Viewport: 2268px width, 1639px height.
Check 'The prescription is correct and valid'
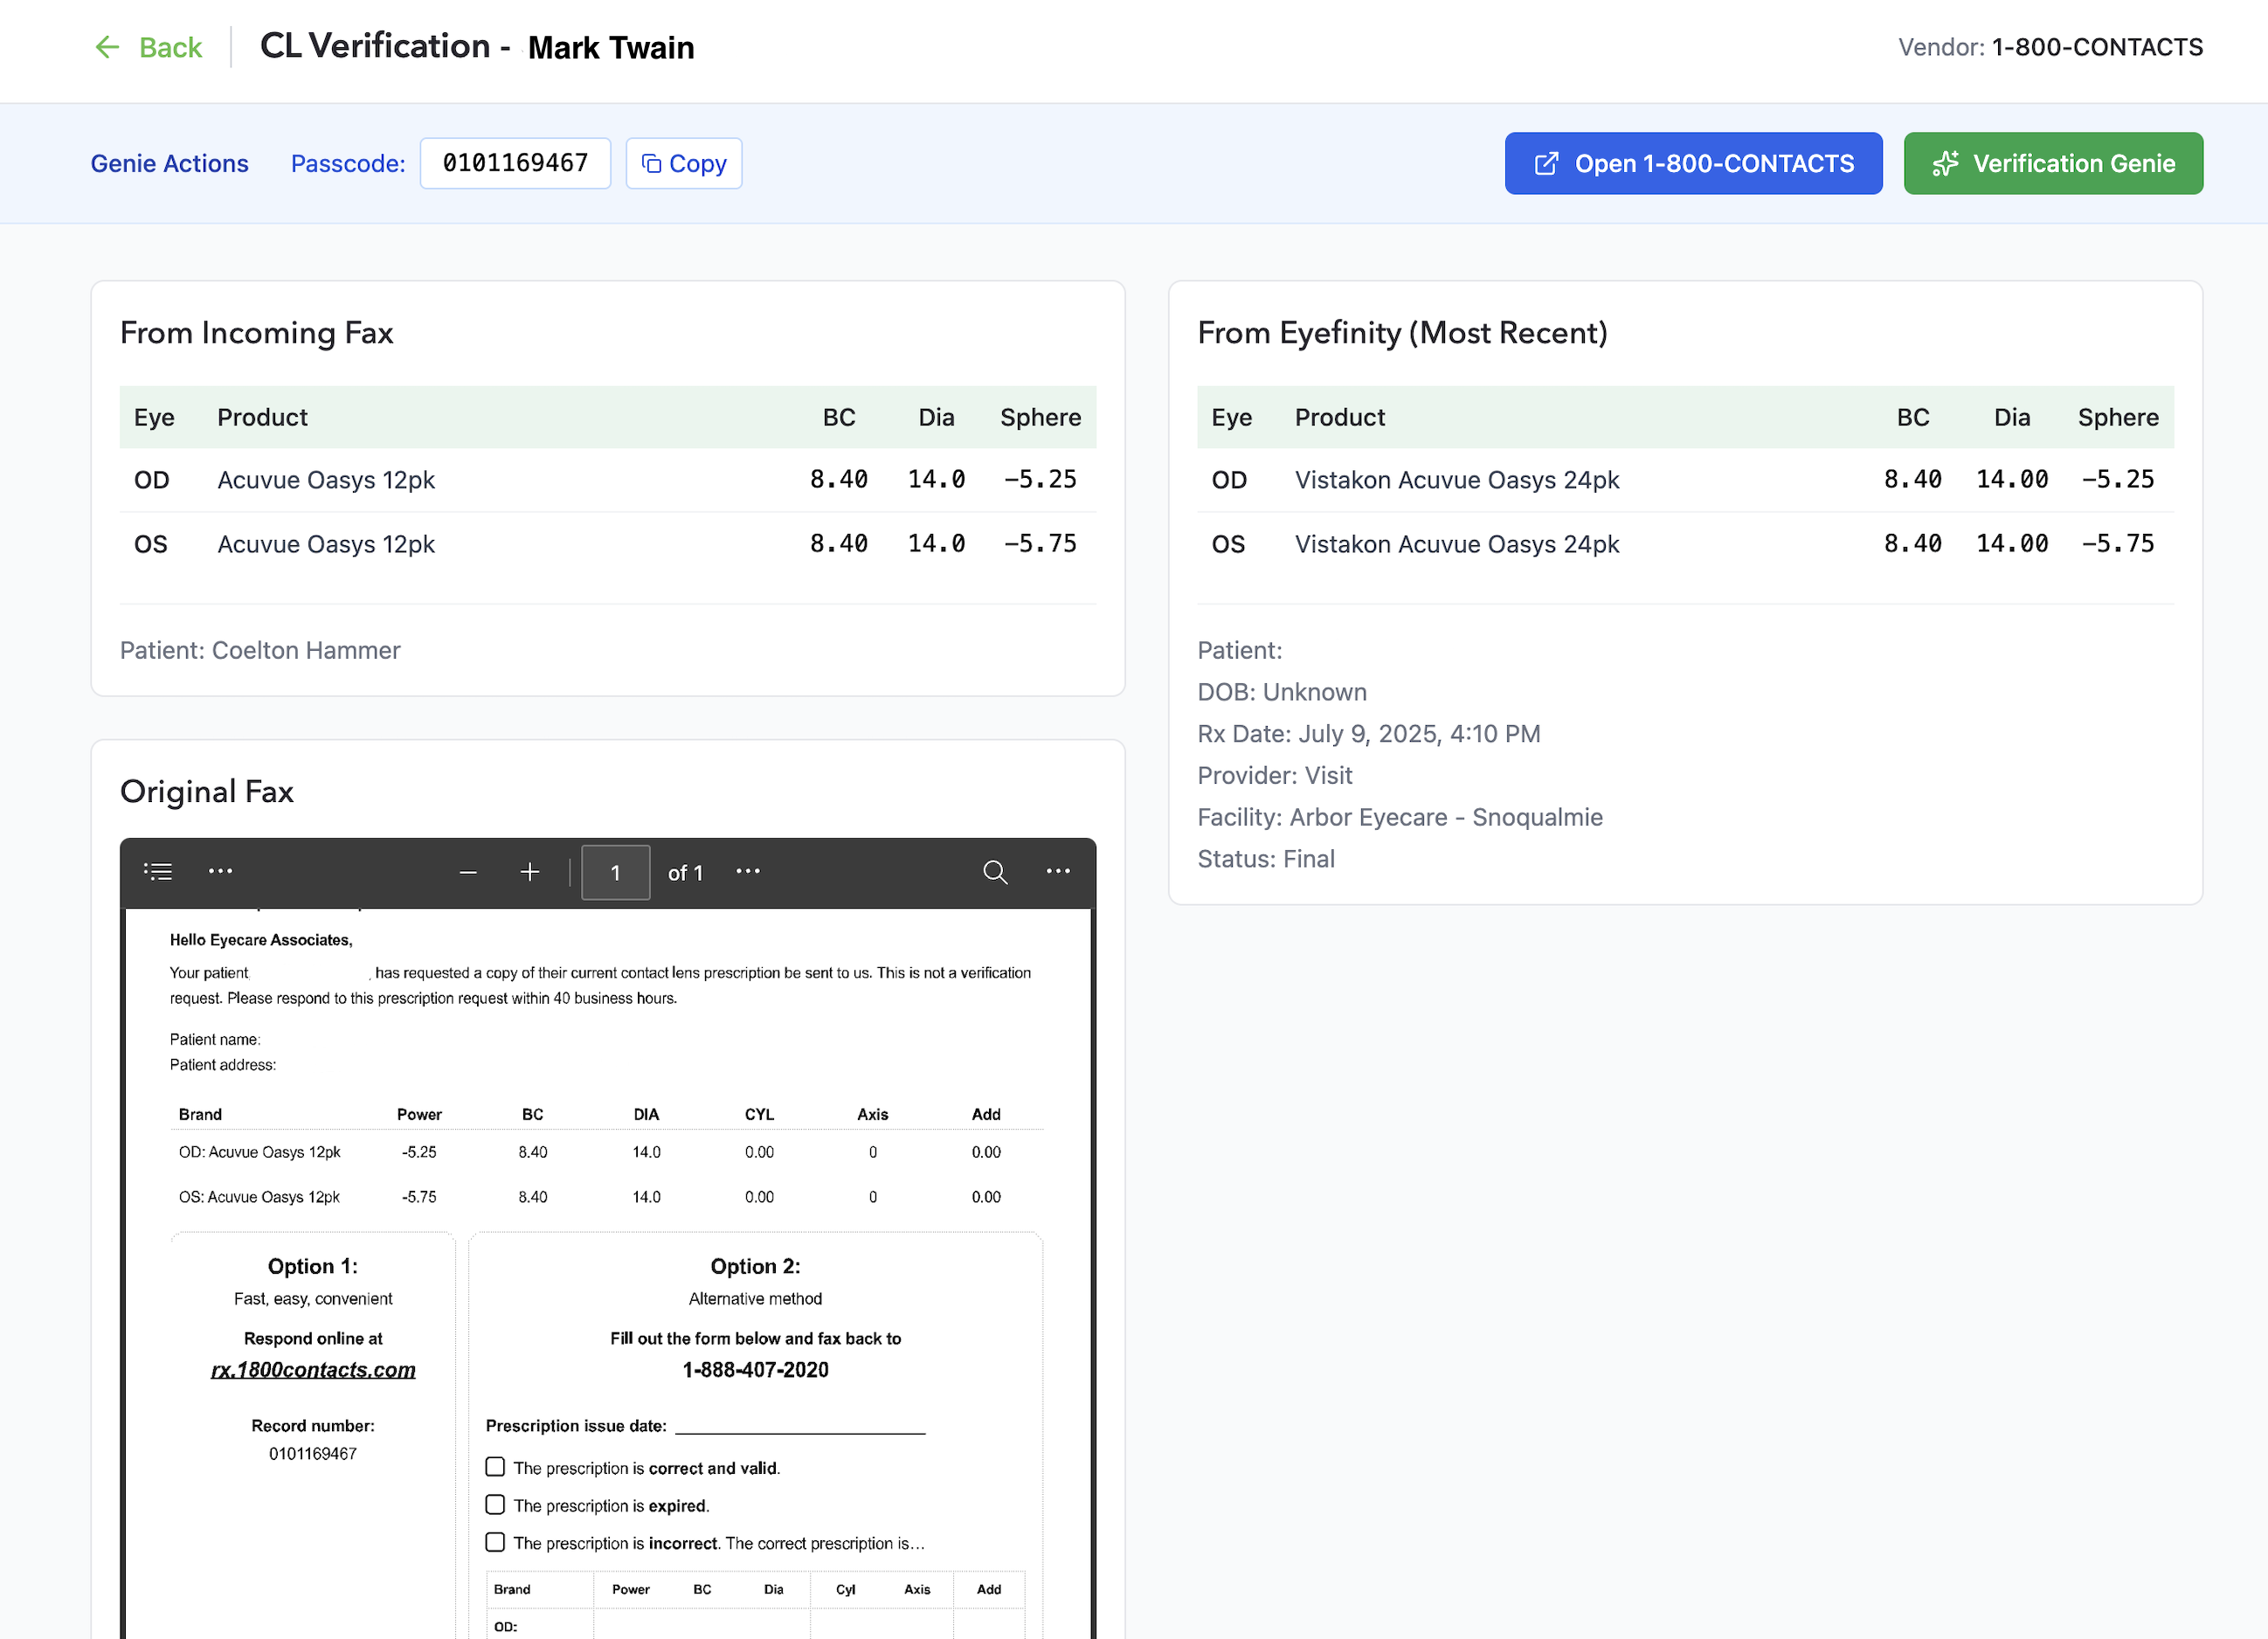tap(495, 1466)
